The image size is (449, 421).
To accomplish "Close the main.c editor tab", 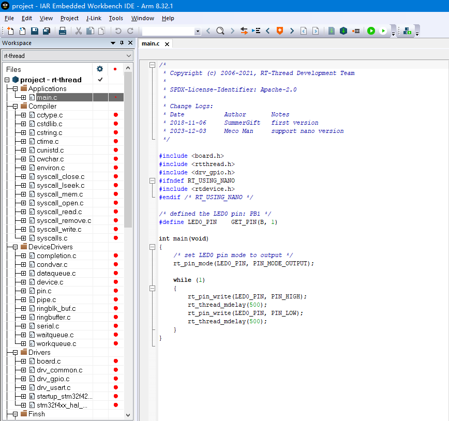I will pos(167,43).
